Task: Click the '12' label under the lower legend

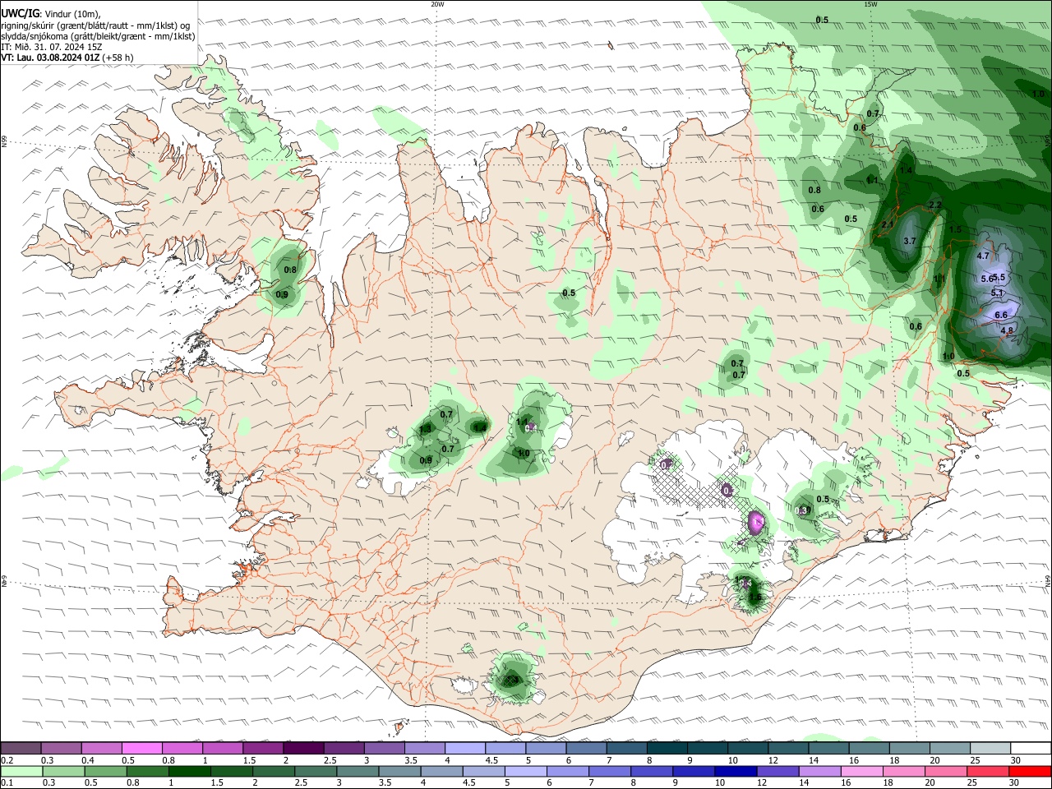Action: pyautogui.click(x=762, y=784)
